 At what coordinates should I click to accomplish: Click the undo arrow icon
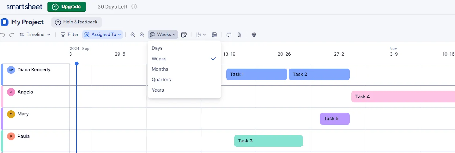click(x=3, y=35)
